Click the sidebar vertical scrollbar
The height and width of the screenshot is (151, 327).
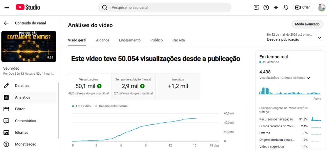[x=59, y=110]
